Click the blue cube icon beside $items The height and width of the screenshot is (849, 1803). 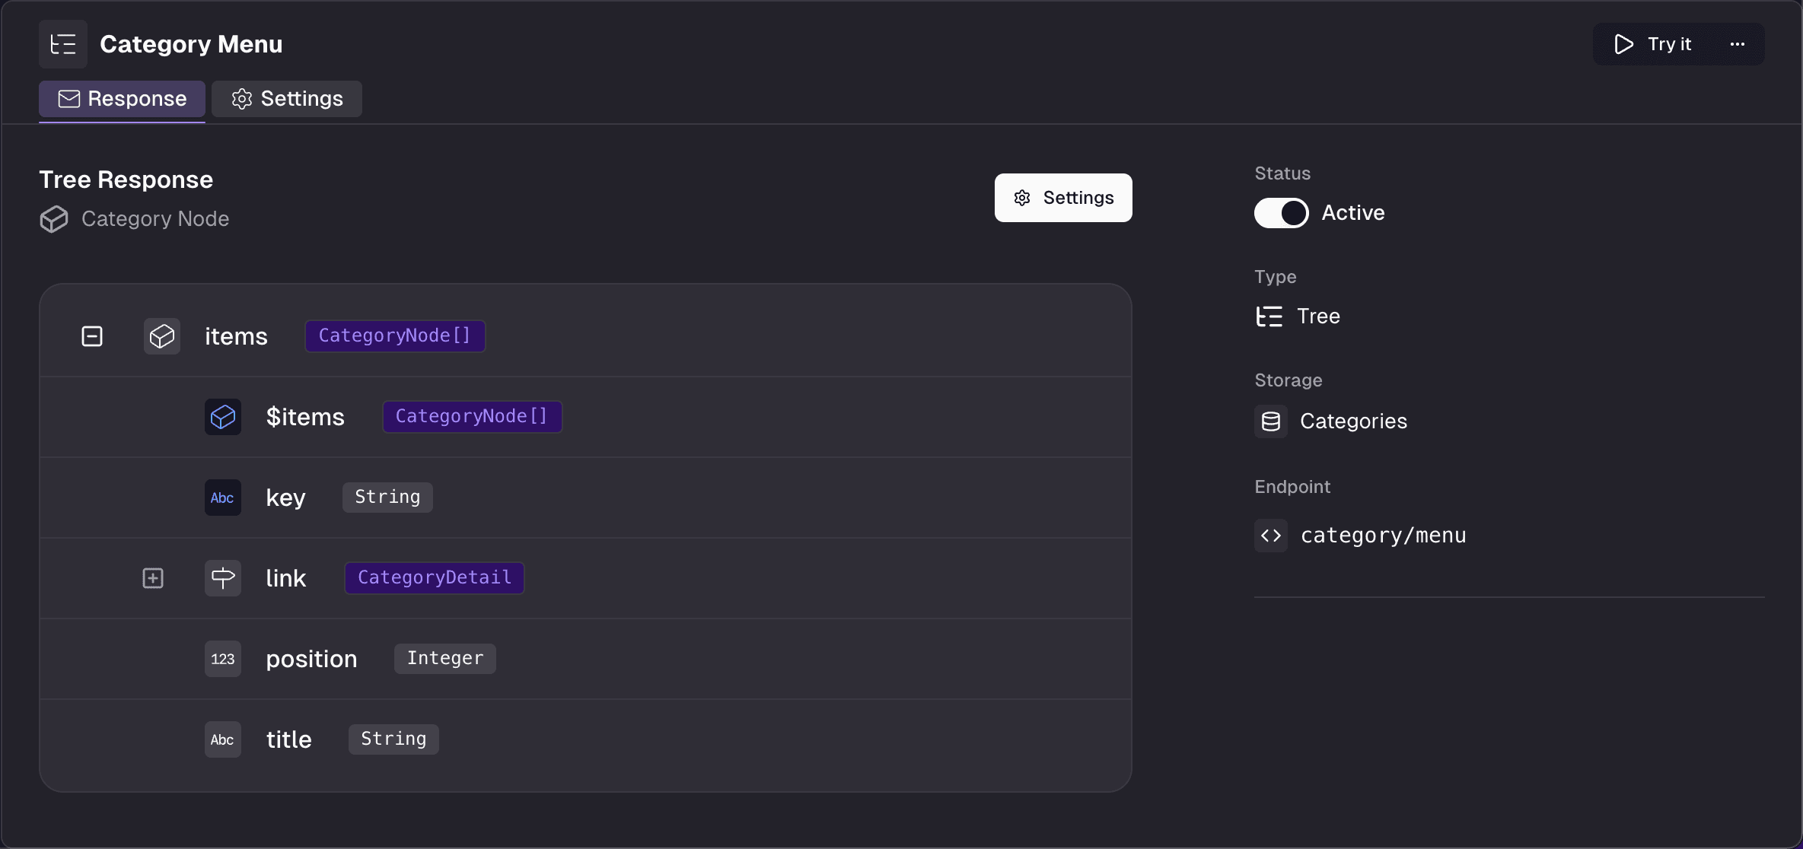point(223,417)
